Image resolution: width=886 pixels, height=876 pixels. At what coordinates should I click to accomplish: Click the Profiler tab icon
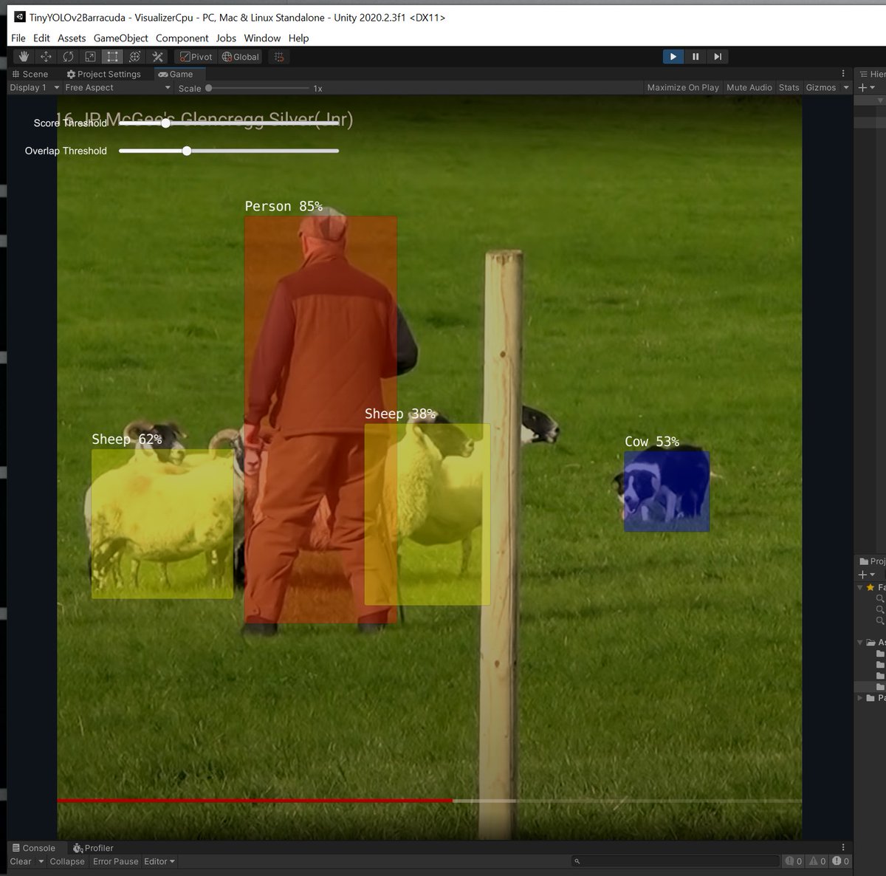tap(79, 847)
